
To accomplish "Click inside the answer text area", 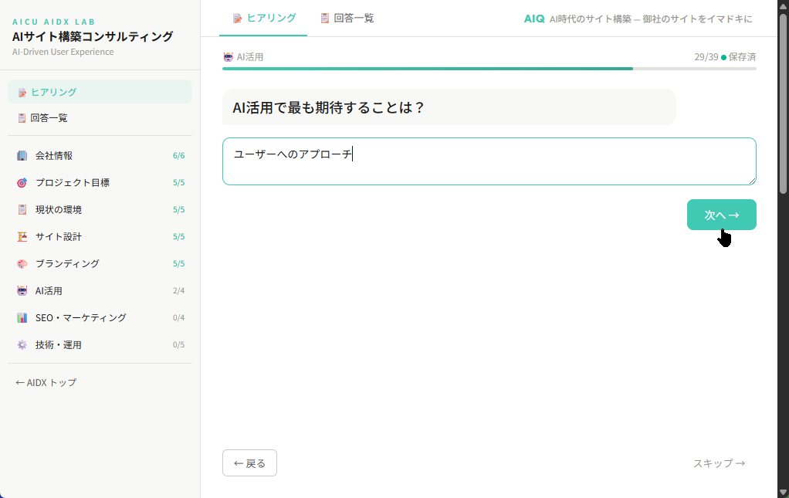I will click(489, 161).
